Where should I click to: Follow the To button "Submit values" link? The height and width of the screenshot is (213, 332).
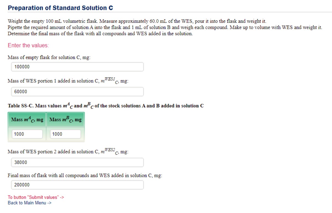coord(36,197)
